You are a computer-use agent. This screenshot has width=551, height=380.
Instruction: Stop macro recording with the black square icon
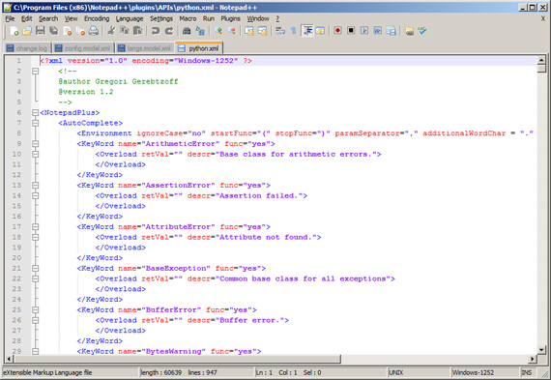click(x=351, y=31)
